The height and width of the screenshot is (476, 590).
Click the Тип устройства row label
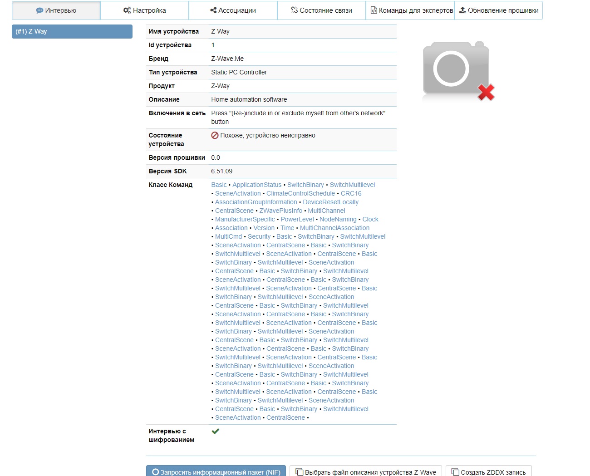coord(173,72)
